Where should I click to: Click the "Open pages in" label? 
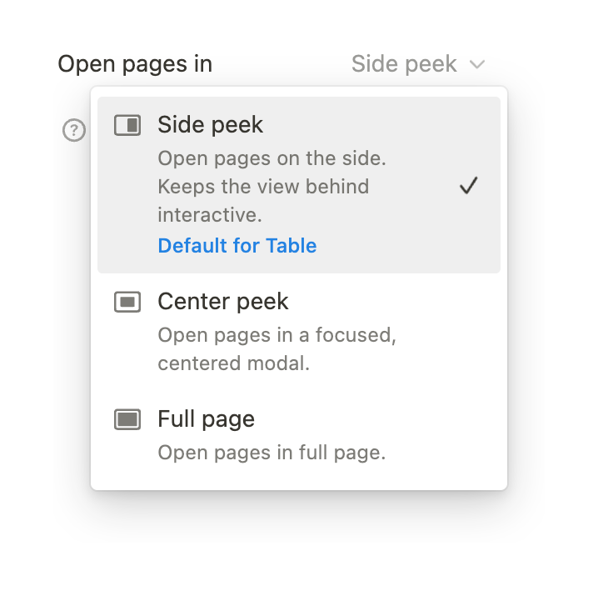[x=135, y=64]
